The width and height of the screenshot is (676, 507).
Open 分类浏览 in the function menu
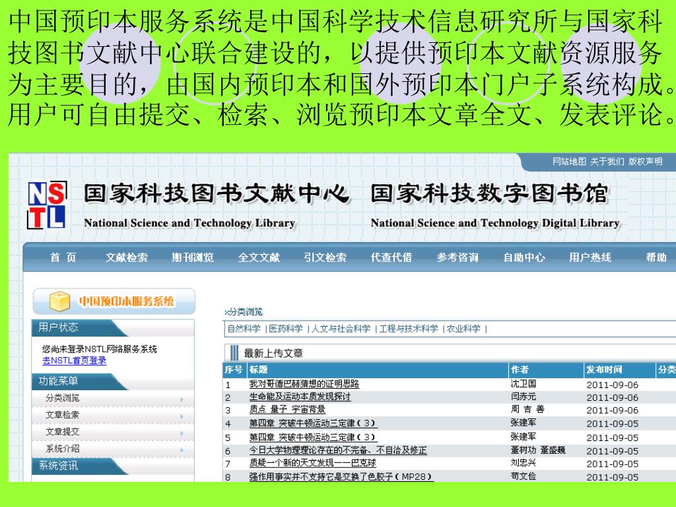[63, 397]
